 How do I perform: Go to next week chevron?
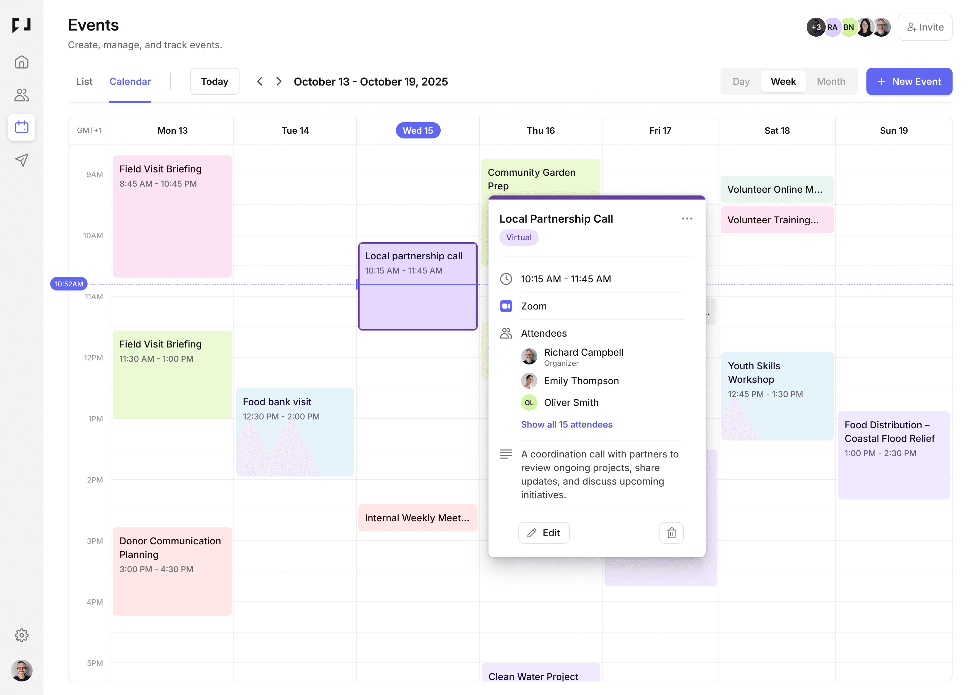pyautogui.click(x=279, y=81)
